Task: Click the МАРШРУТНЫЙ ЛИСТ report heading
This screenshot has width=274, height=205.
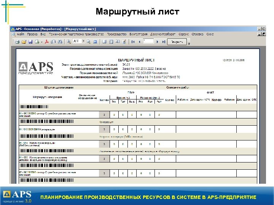Action: coord(136,60)
